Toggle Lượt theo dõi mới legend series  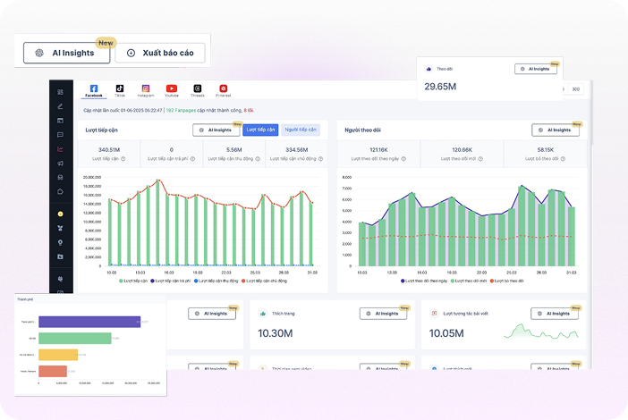pos(469,281)
